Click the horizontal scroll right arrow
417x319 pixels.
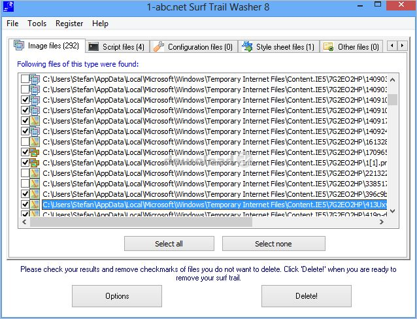[382, 222]
